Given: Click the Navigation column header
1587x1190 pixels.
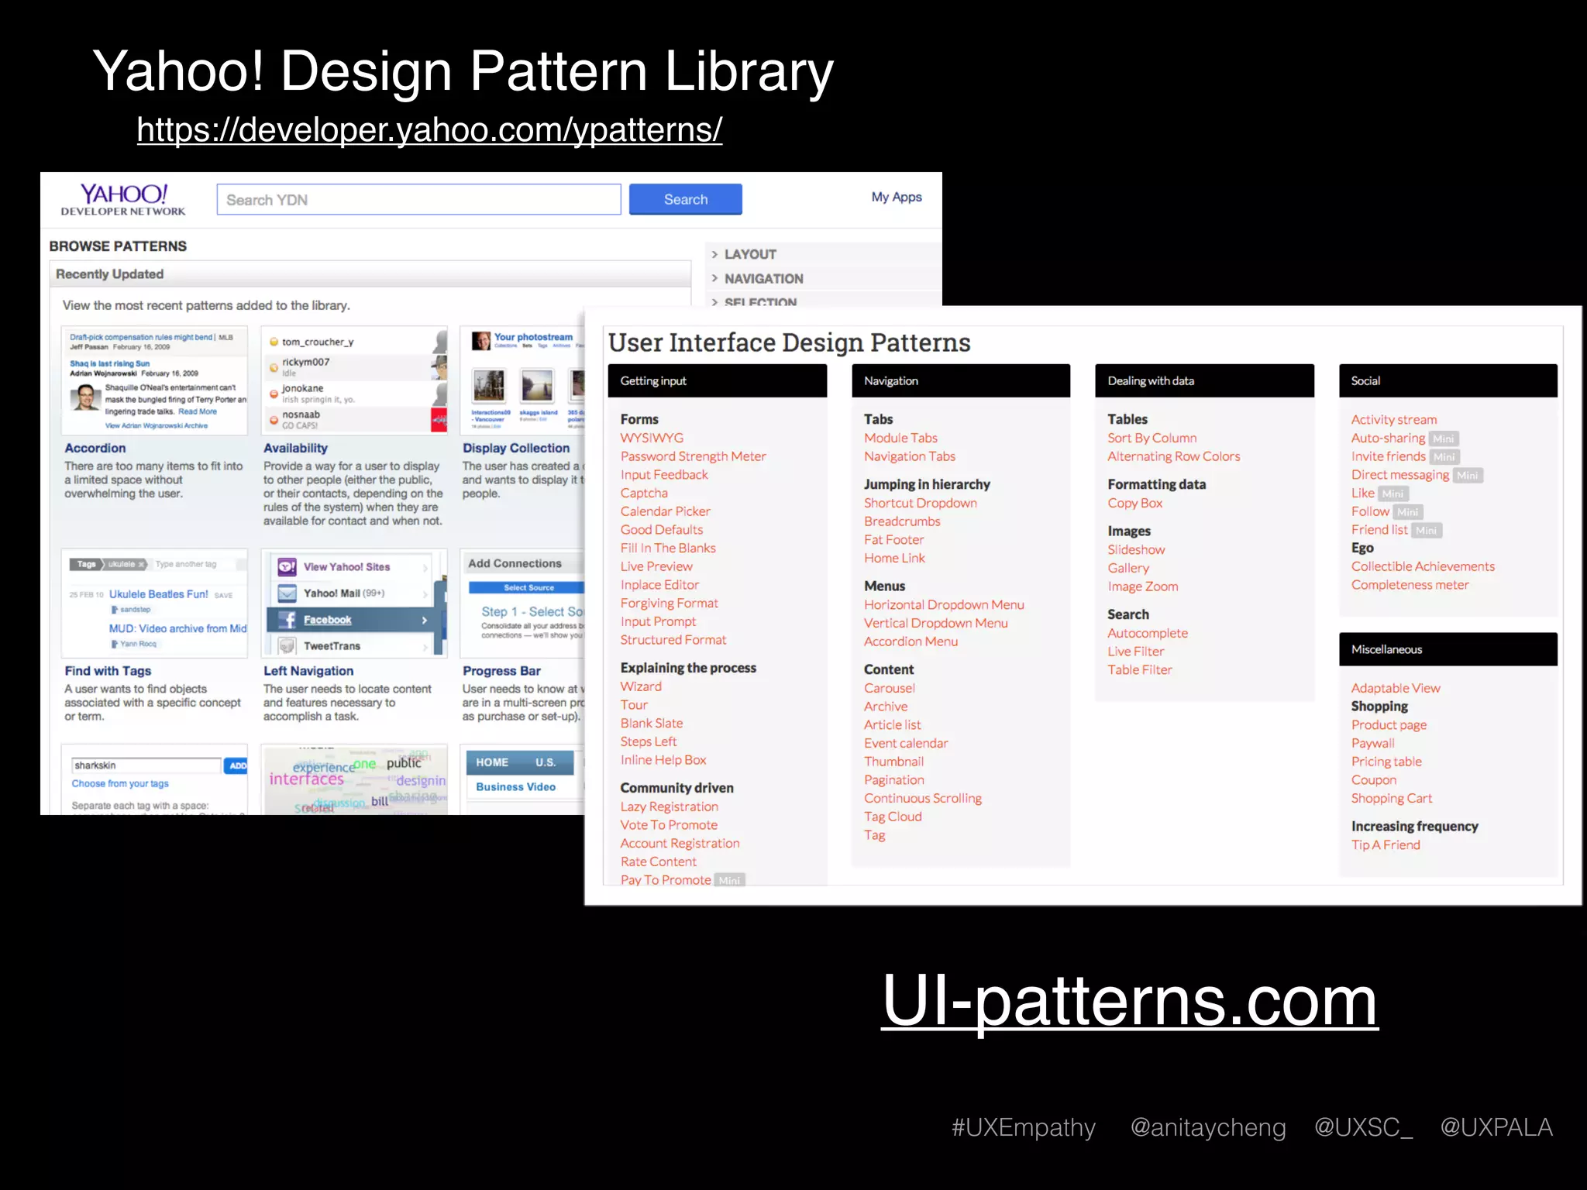Looking at the screenshot, I should 961,380.
